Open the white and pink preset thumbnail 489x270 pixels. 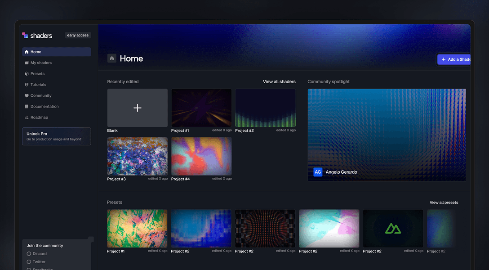329,229
